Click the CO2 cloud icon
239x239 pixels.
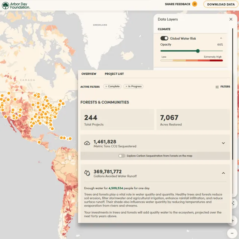(87, 143)
